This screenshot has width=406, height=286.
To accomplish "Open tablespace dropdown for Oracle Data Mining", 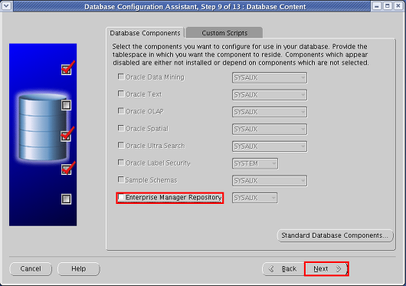I will tap(270, 77).
